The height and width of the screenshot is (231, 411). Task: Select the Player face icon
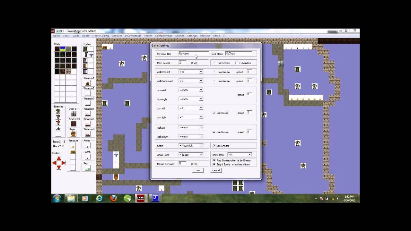(x=74, y=134)
